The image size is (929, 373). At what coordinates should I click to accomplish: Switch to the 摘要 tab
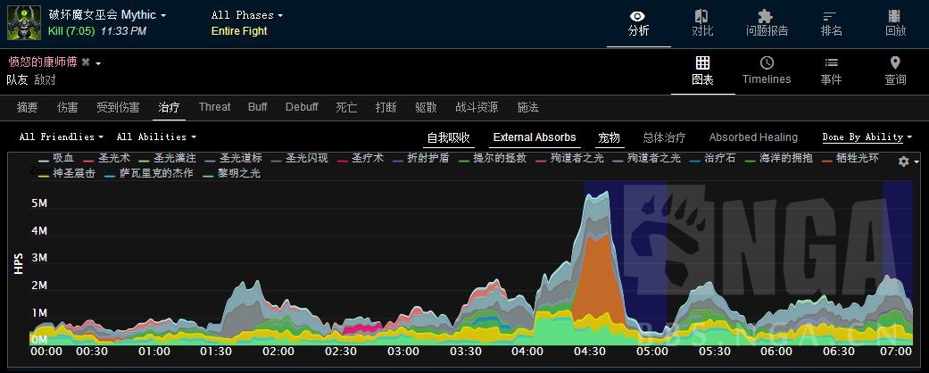(28, 107)
